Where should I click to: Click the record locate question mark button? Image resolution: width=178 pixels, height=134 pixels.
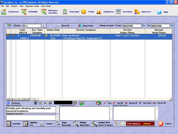[18, 99]
